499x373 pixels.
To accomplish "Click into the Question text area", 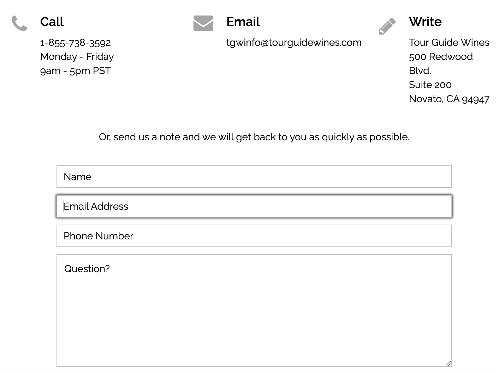I will click(254, 311).
